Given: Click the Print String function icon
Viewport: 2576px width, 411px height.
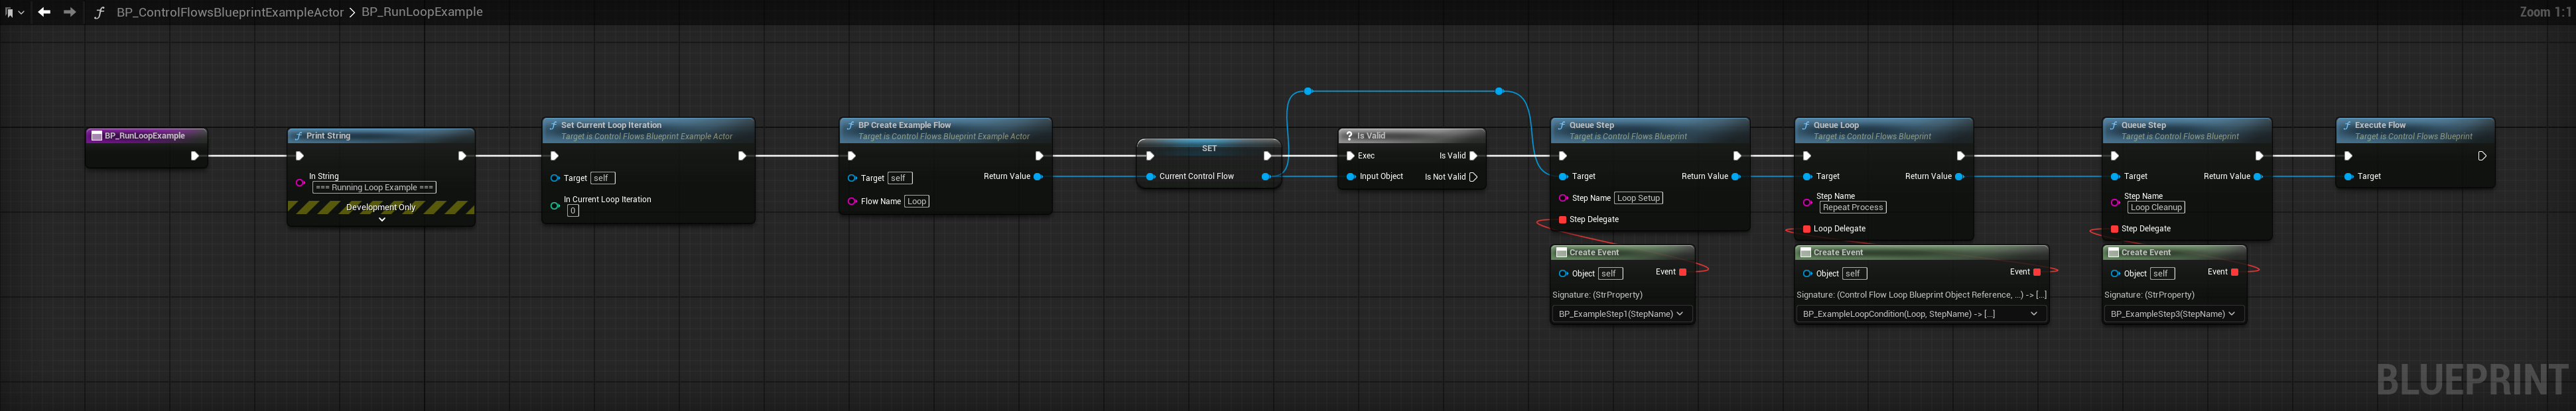Looking at the screenshot, I should click(x=298, y=136).
